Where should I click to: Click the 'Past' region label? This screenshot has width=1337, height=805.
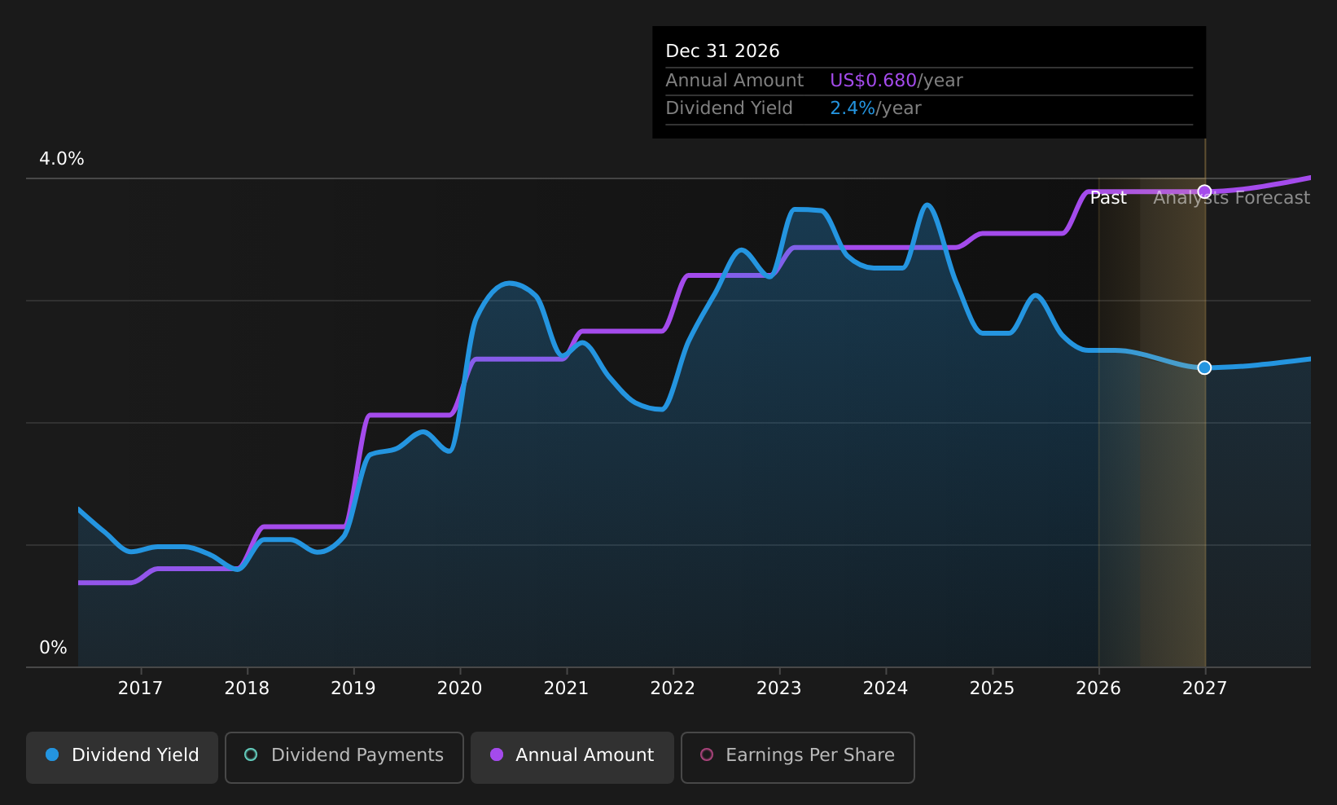tap(1108, 198)
